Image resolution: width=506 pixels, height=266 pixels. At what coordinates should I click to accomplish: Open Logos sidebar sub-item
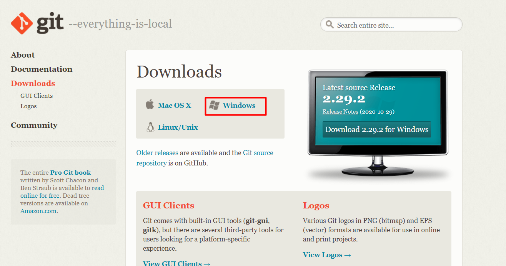coord(28,106)
